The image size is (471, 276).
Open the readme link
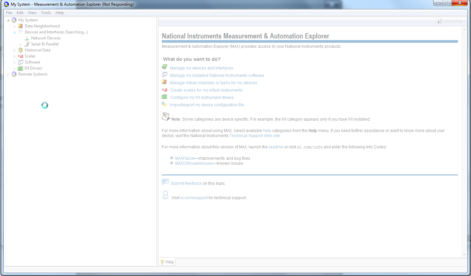click(276, 147)
